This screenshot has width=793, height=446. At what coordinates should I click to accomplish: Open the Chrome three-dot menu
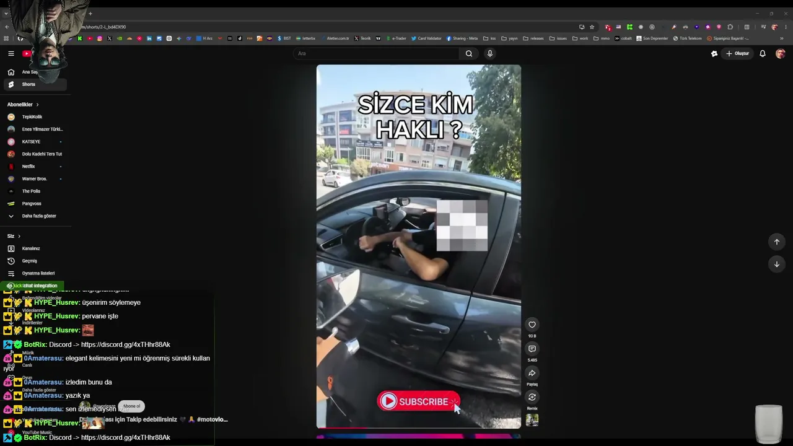(x=786, y=27)
